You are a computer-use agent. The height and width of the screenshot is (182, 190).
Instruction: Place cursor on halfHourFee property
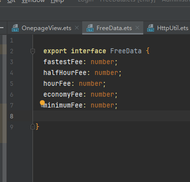pos(65,73)
